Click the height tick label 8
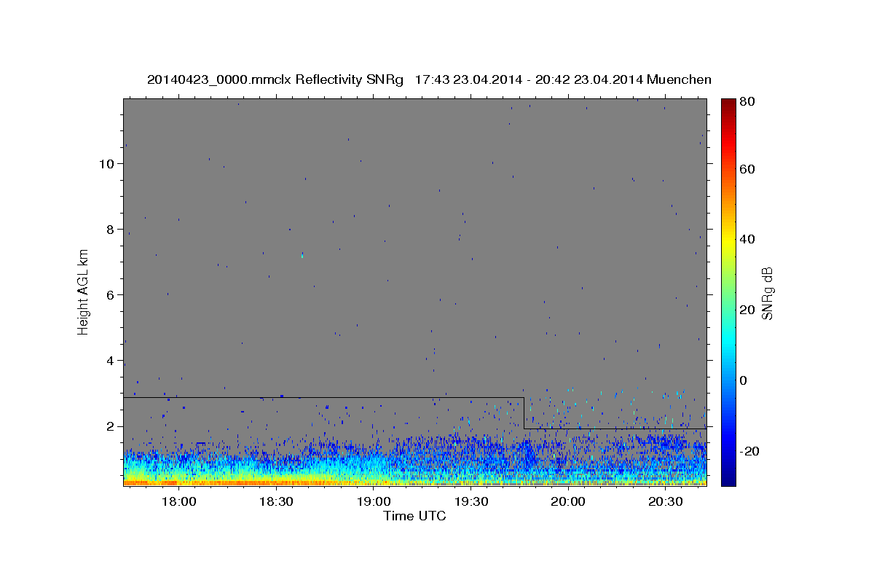The height and width of the screenshot is (583, 874). [110, 230]
